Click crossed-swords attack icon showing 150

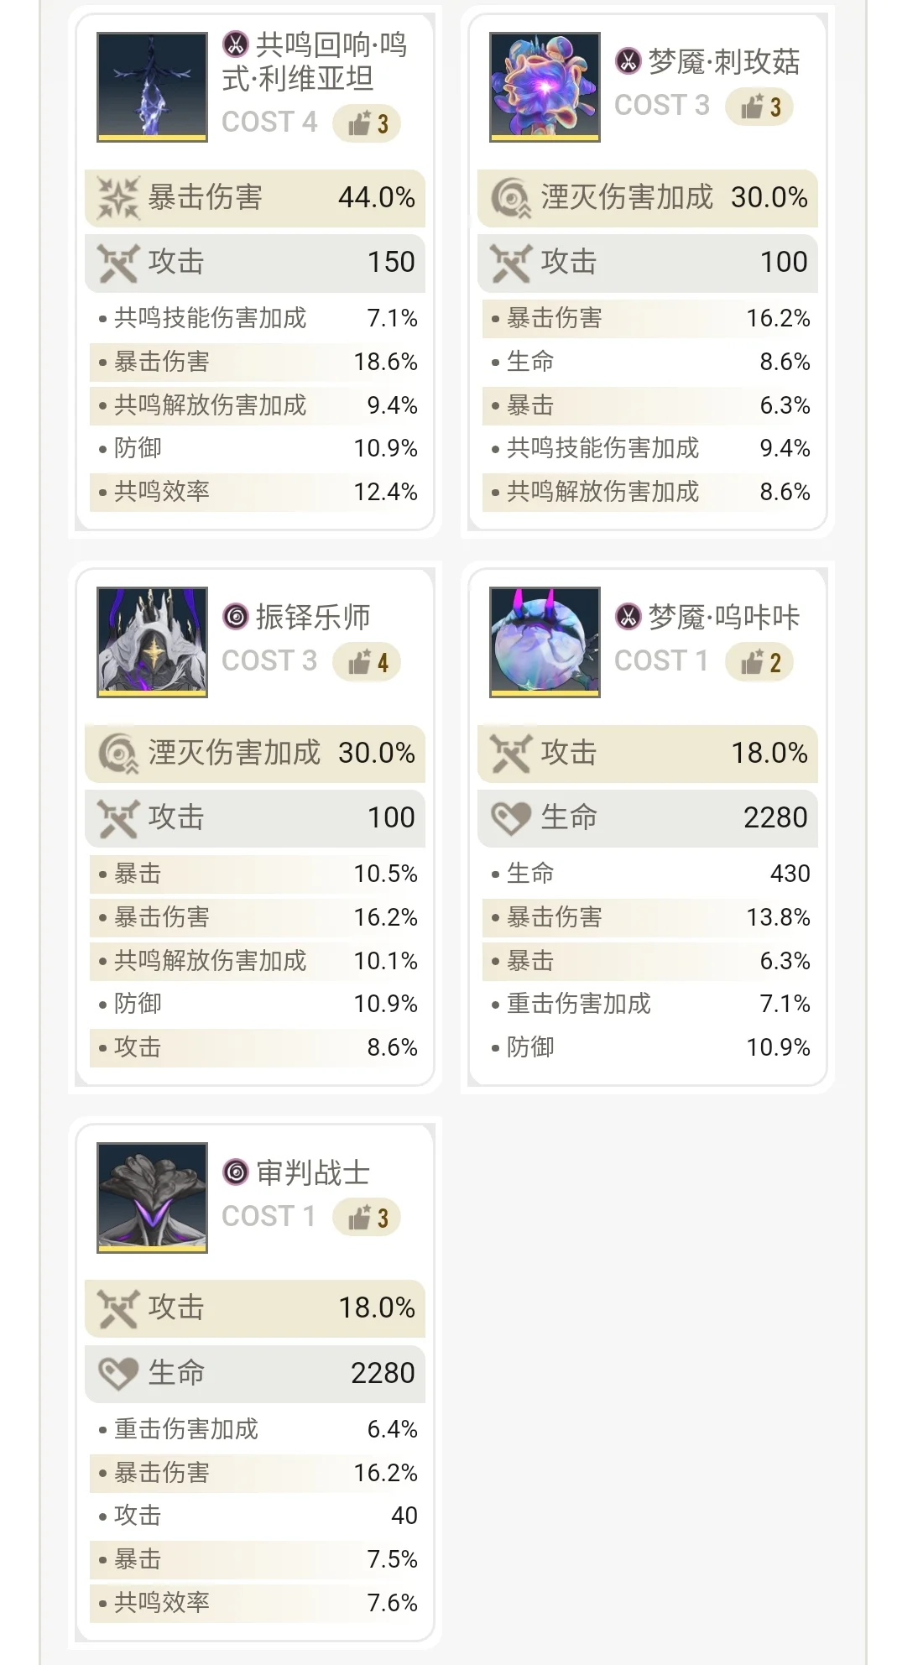(x=117, y=263)
